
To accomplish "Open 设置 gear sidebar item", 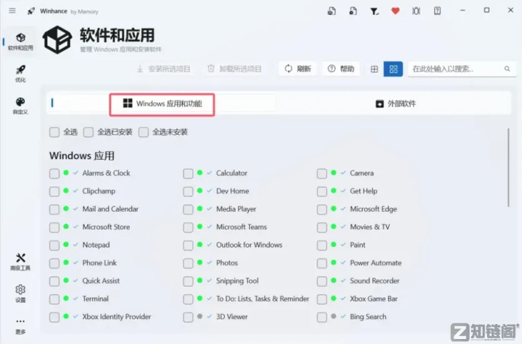I will (21, 294).
